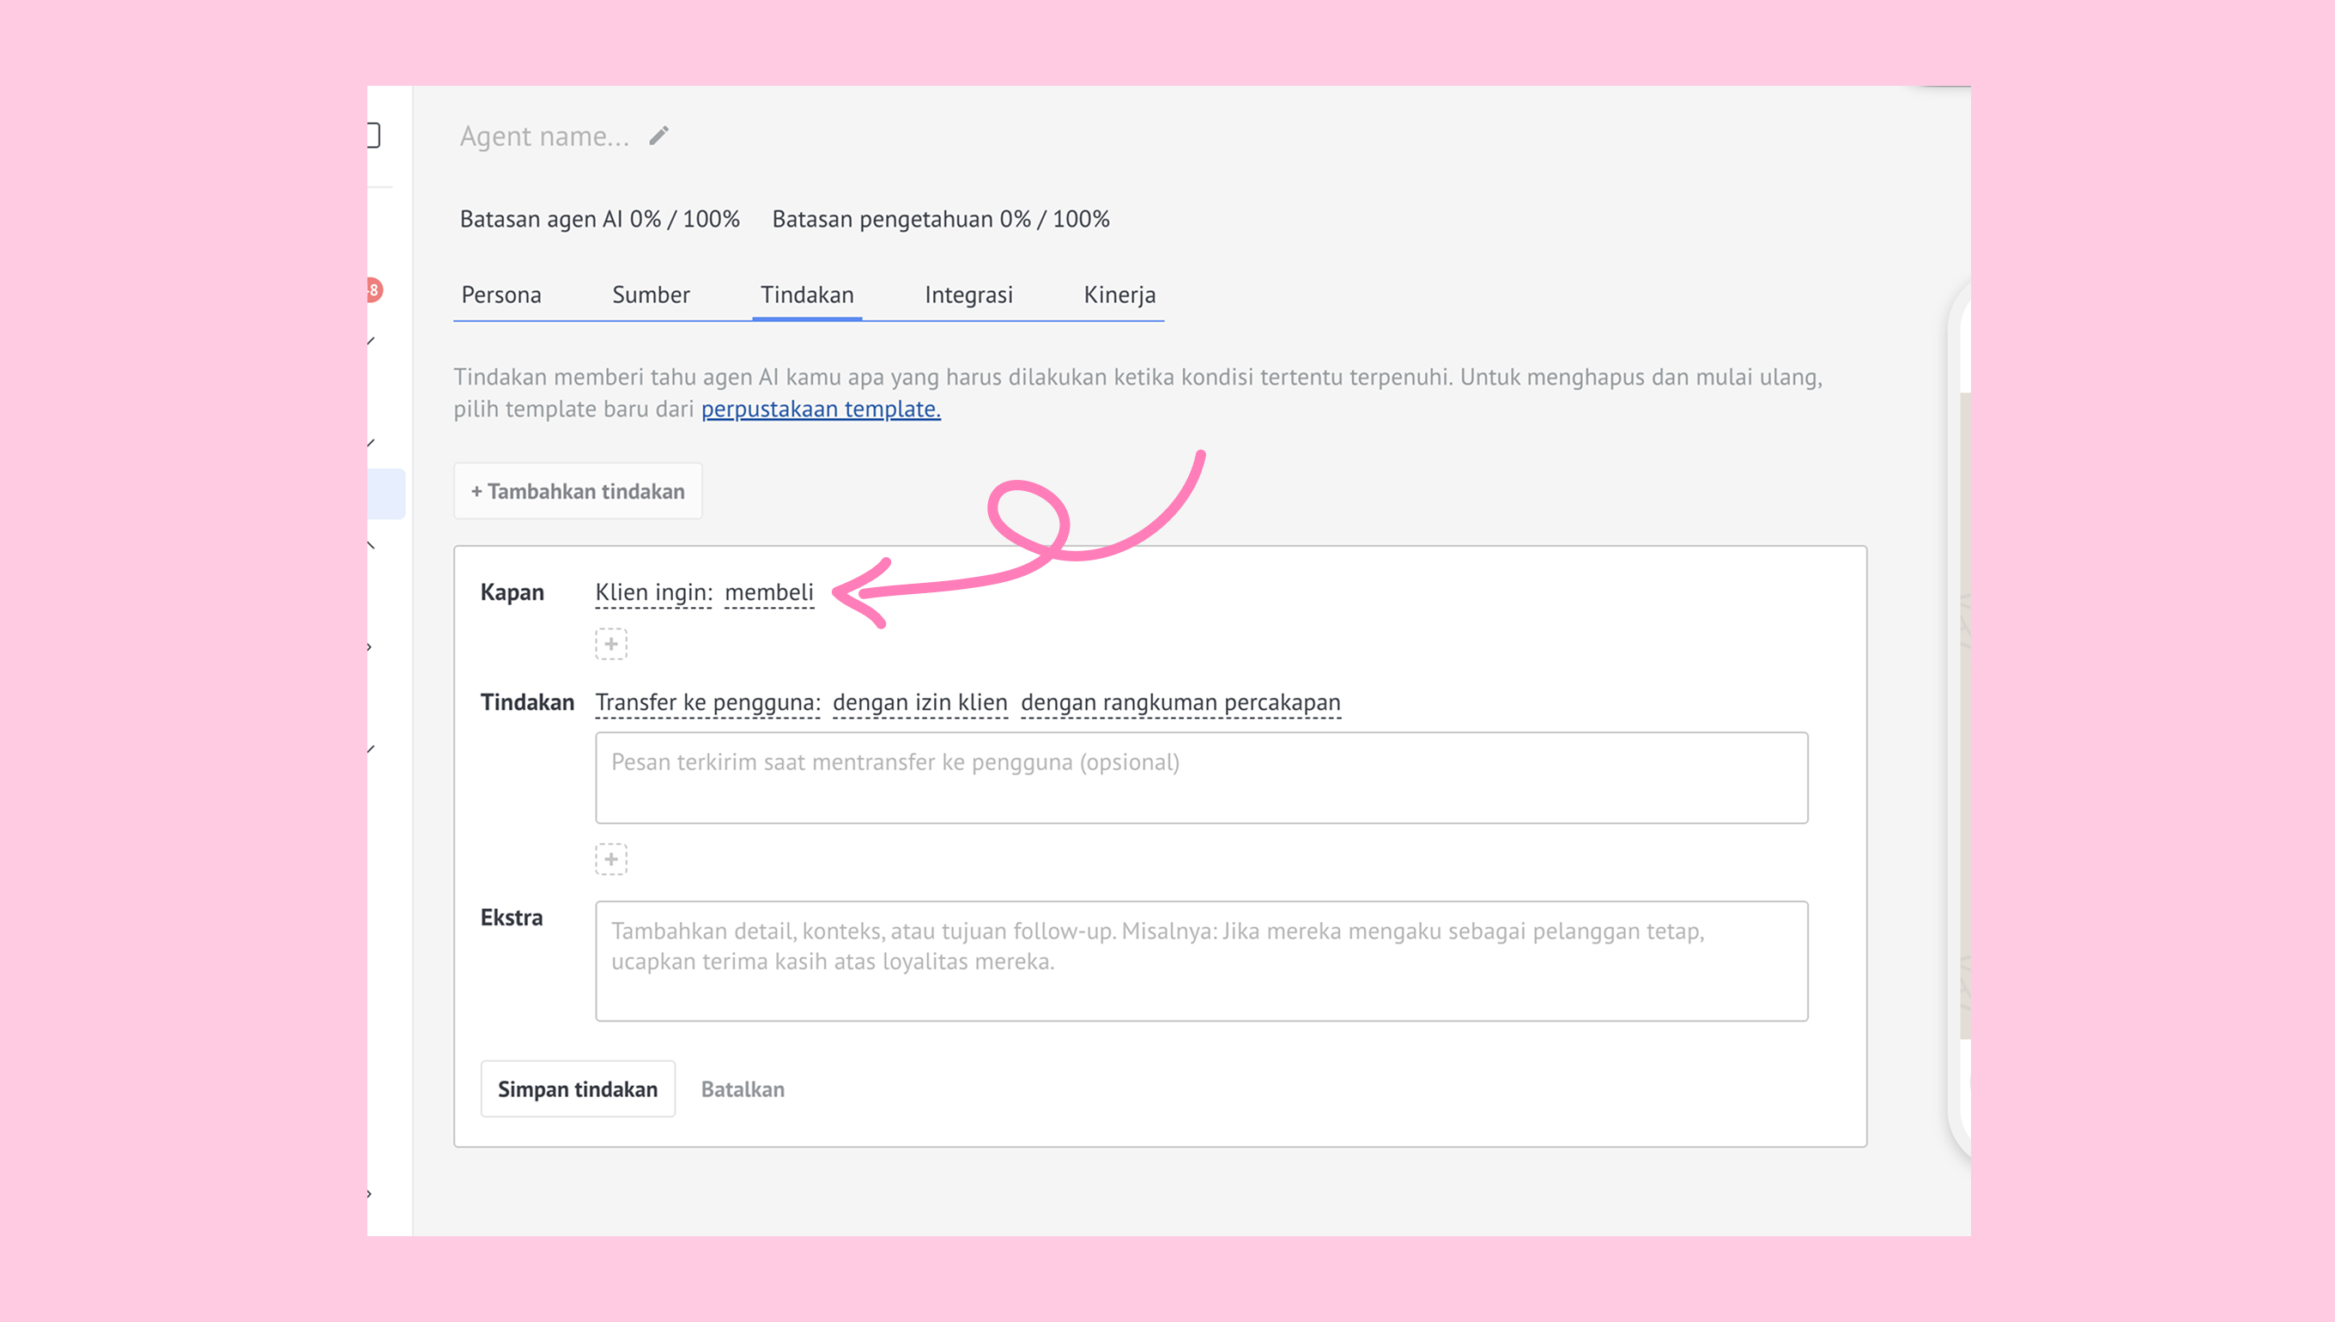Open the 'Klien ingin:' condition dropdown
2335x1322 pixels.
click(653, 593)
